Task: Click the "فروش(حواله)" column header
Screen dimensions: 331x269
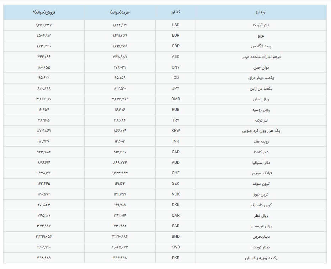Action: click(44, 12)
